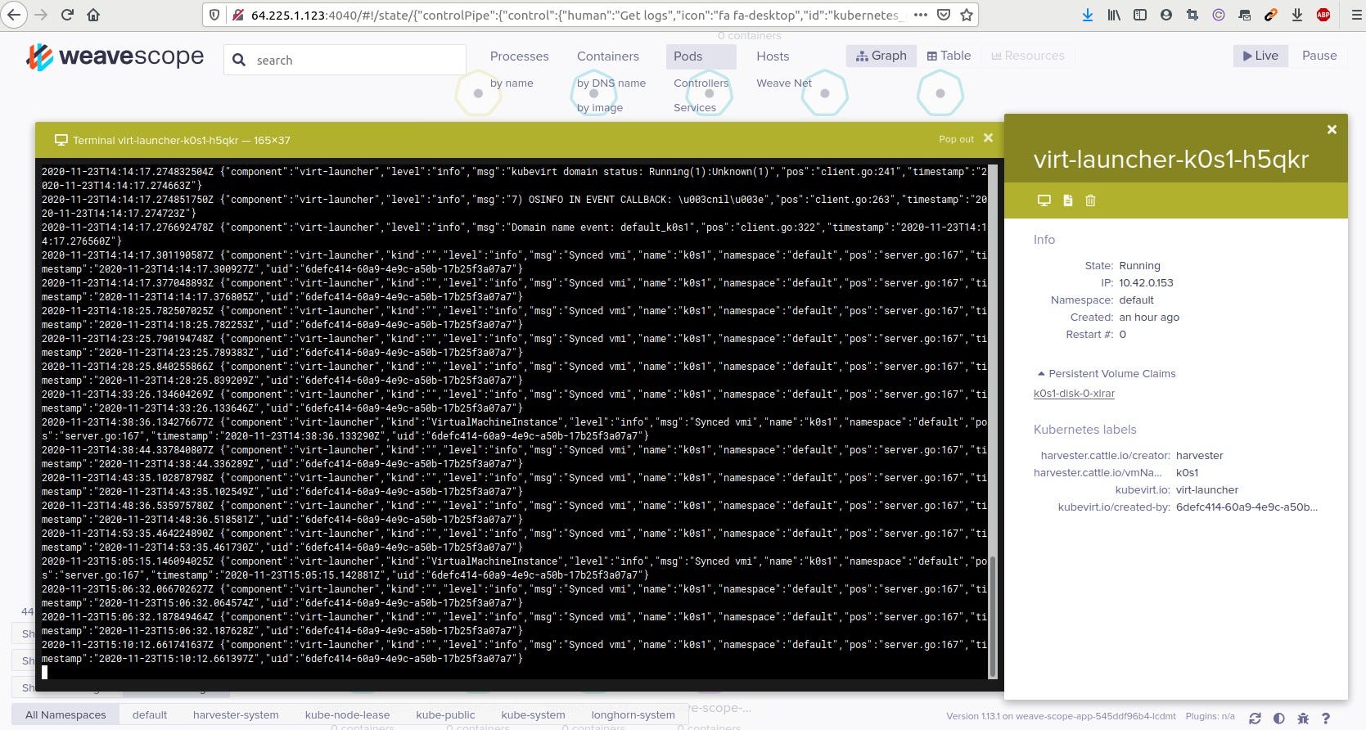This screenshot has width=1366, height=730.
Task: Click the harvester creator label value
Action: tap(1199, 455)
